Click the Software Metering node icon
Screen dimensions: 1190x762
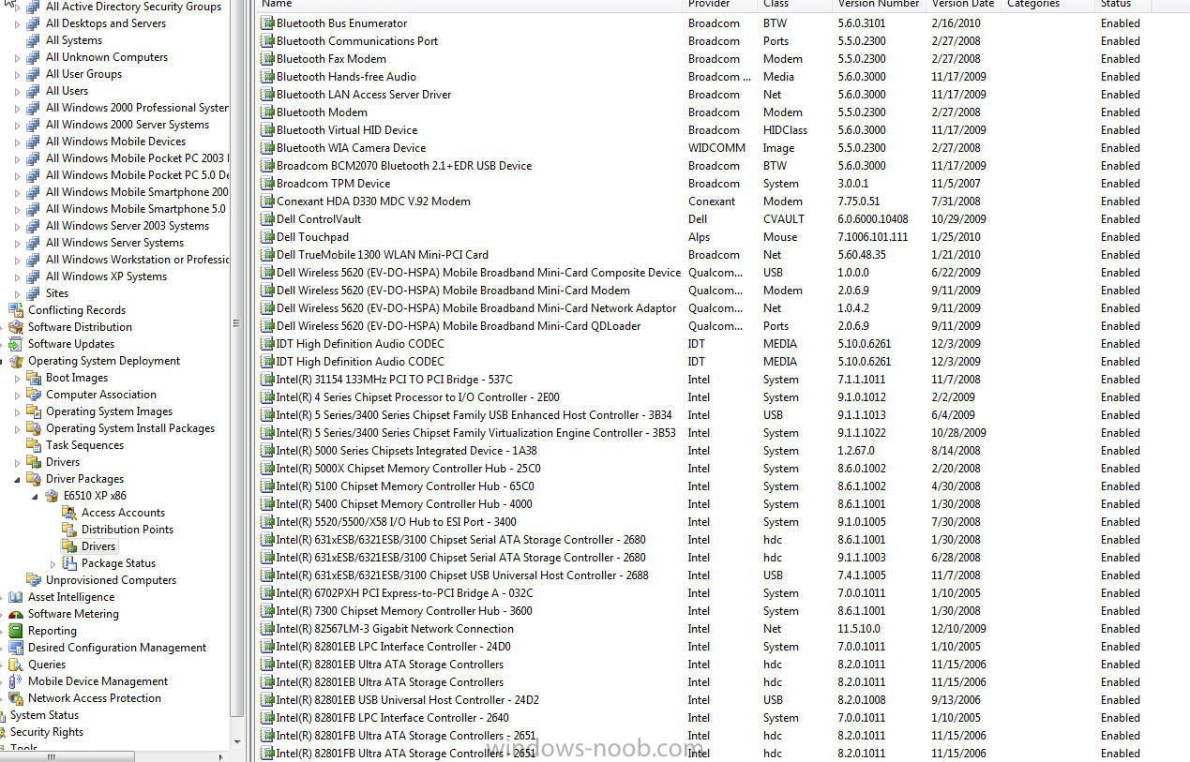pos(16,614)
